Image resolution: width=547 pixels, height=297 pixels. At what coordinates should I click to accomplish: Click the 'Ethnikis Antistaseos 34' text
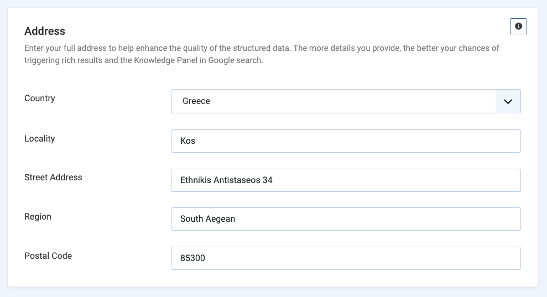(x=226, y=180)
